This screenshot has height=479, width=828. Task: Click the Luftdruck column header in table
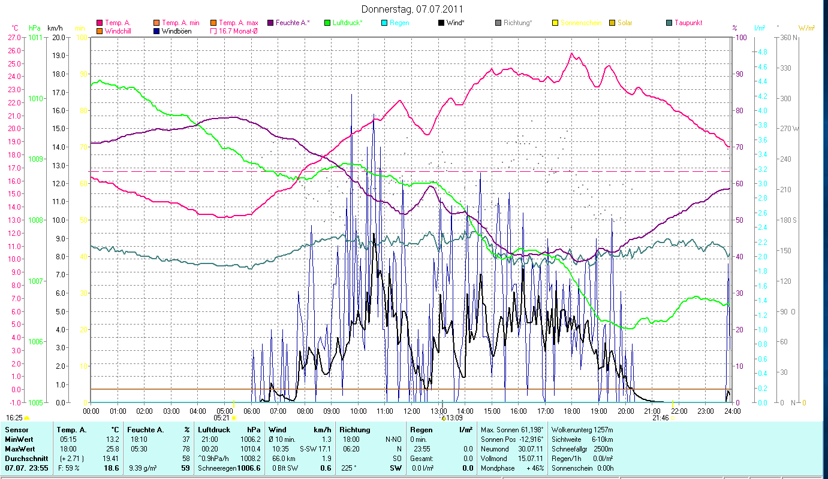(213, 430)
